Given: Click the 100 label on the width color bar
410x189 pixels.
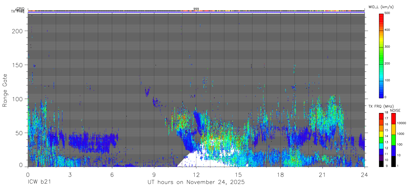Looking at the screenshot, I should (388, 80).
